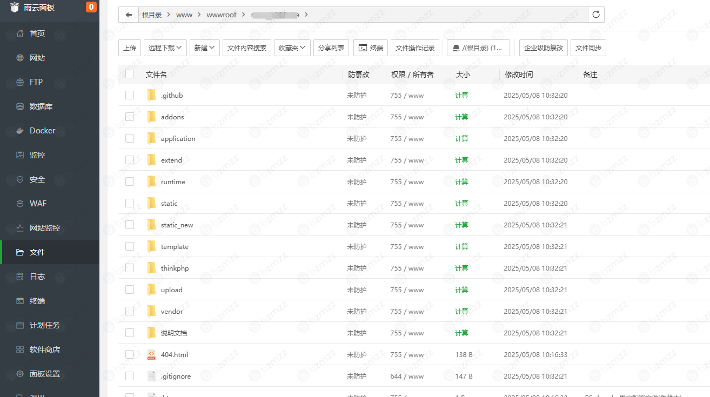Click the orange notification badge

coord(91,7)
